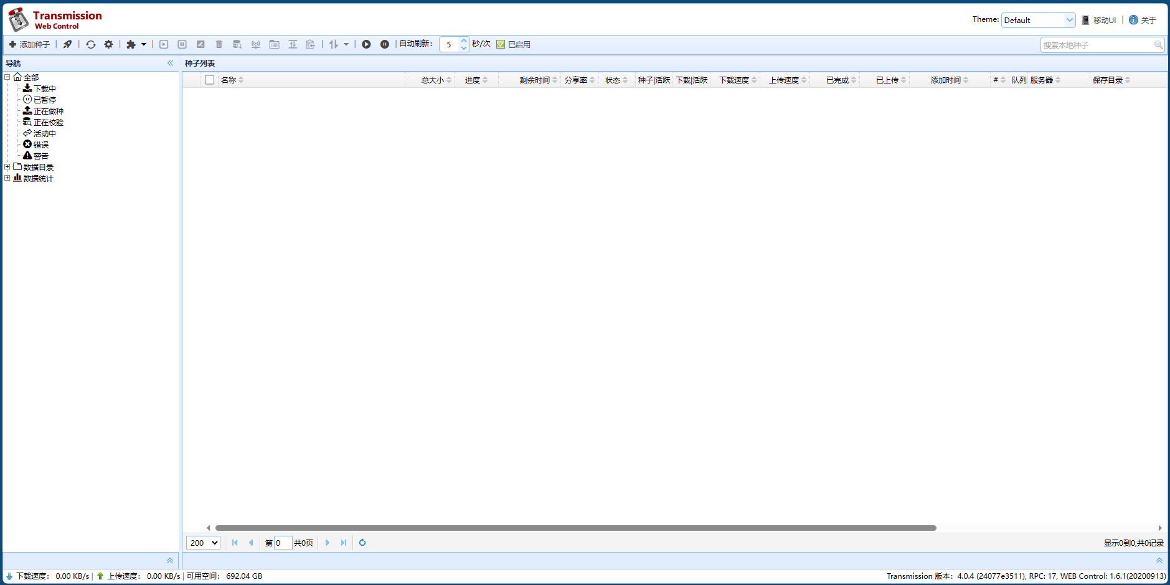Click the blue info icon beside 关于
1170x585 pixels.
pyautogui.click(x=1133, y=20)
